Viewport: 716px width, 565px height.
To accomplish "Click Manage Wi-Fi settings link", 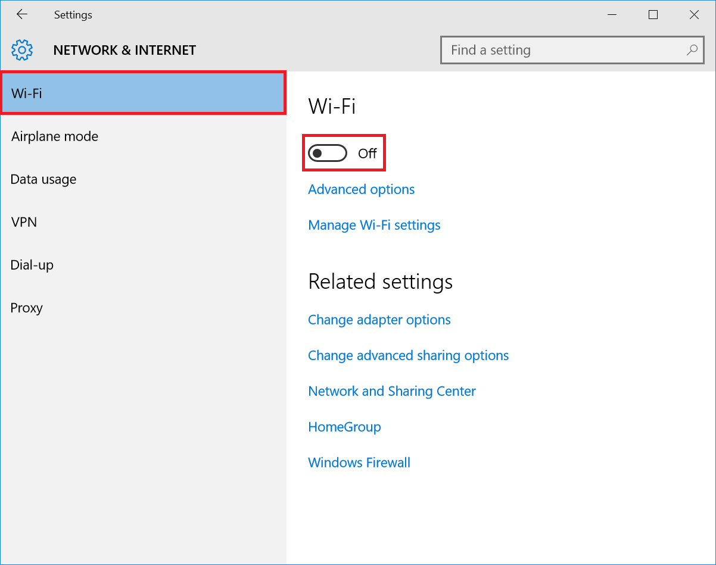I will coord(374,225).
